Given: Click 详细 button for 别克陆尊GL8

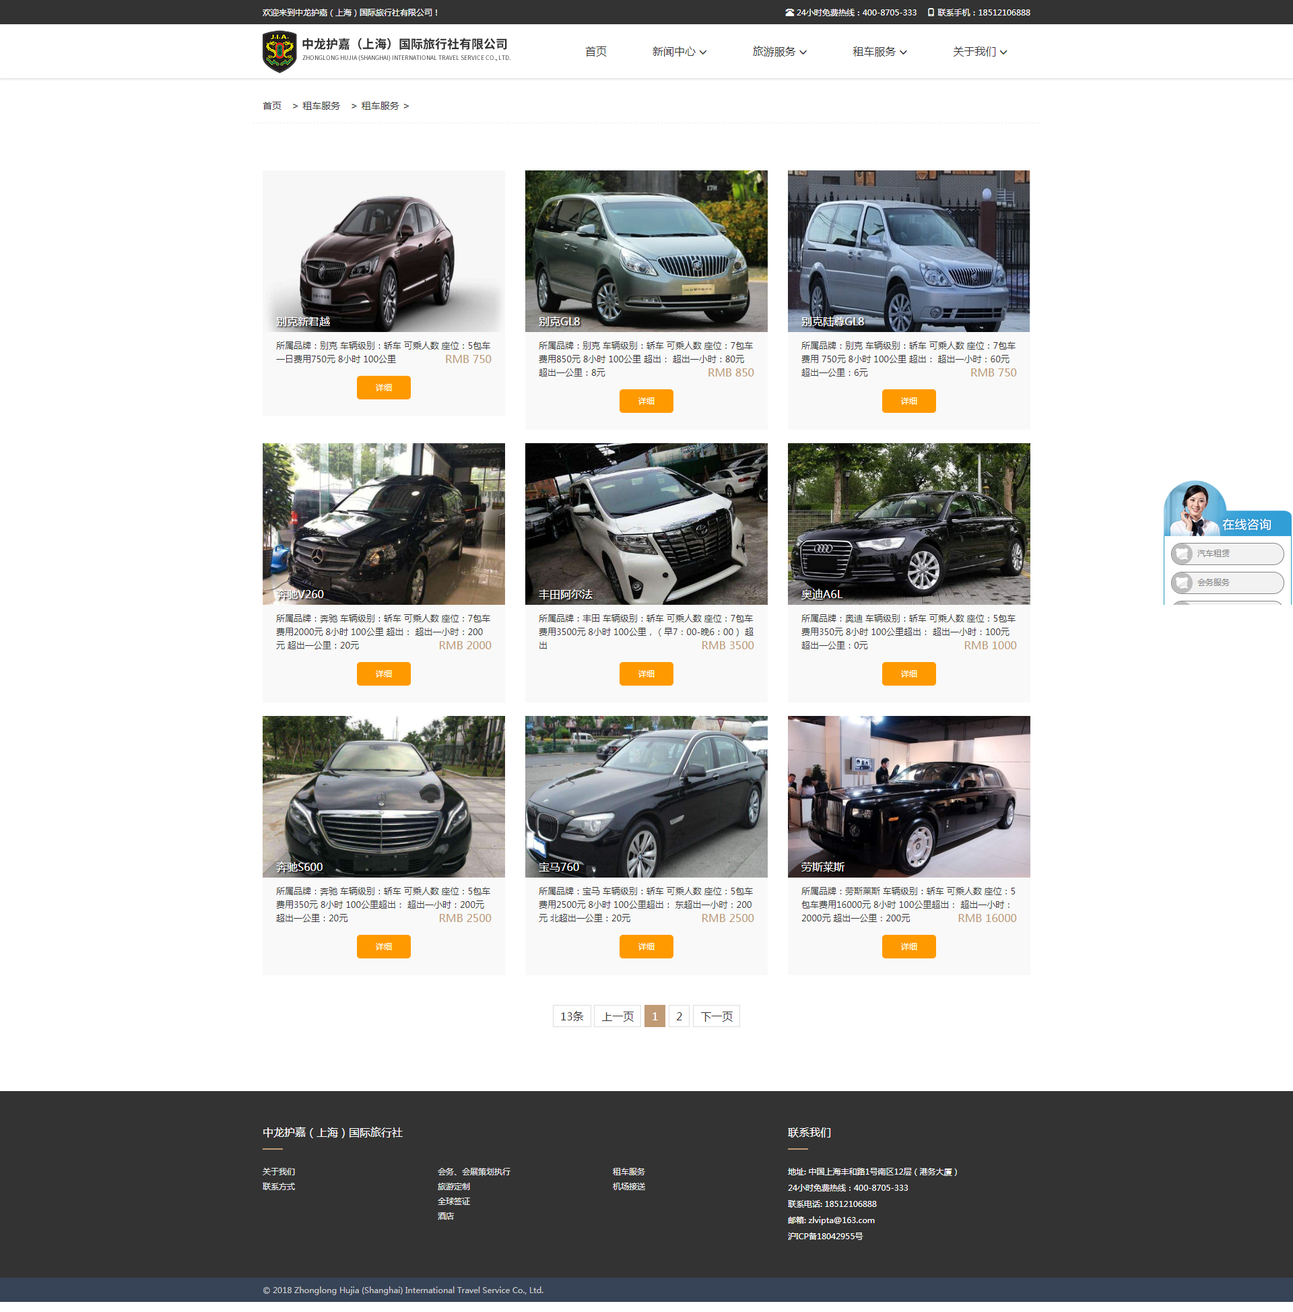Looking at the screenshot, I should [908, 401].
